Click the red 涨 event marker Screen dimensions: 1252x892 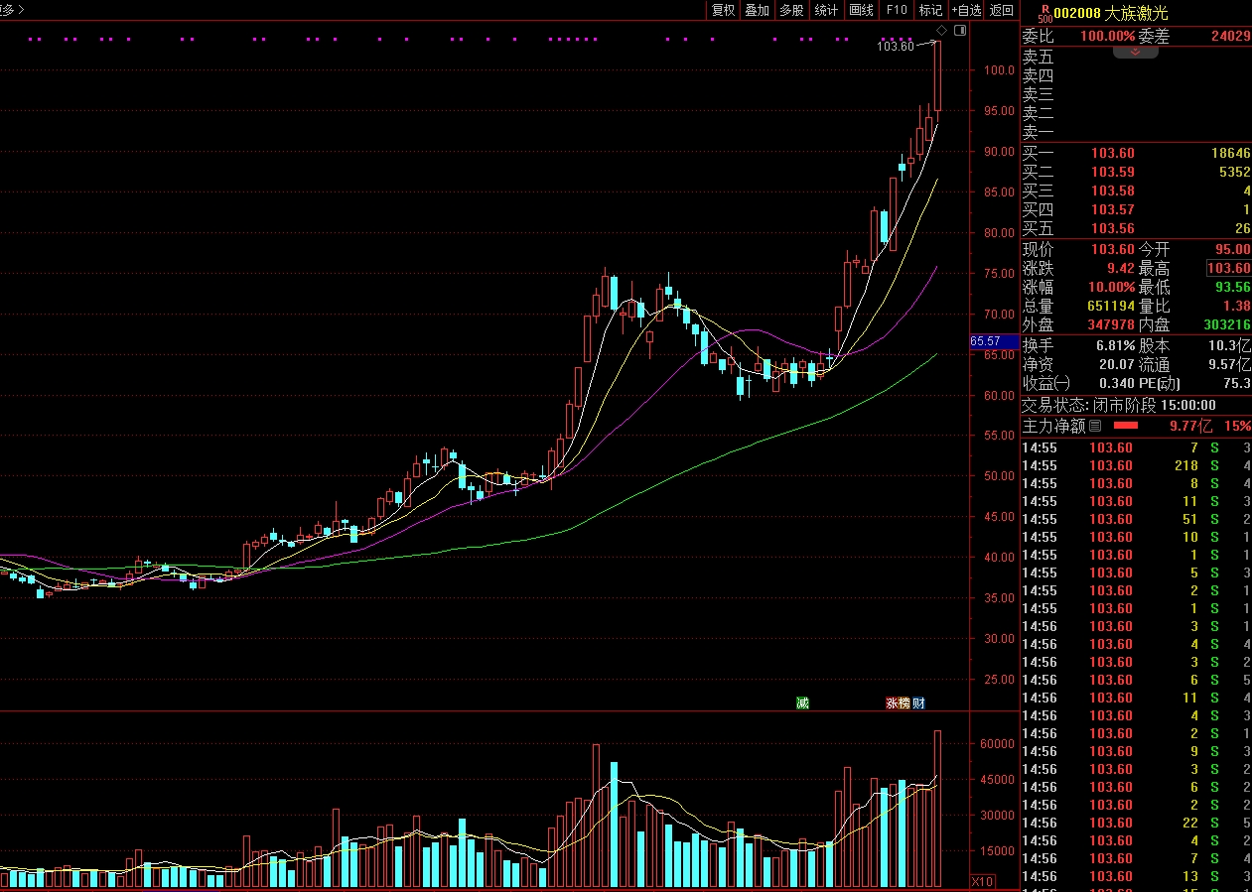pyautogui.click(x=893, y=702)
